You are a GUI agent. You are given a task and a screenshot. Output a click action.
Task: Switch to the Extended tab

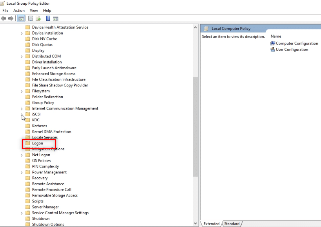point(212,224)
